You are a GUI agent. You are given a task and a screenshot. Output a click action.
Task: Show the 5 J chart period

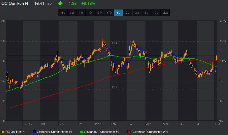(146, 13)
